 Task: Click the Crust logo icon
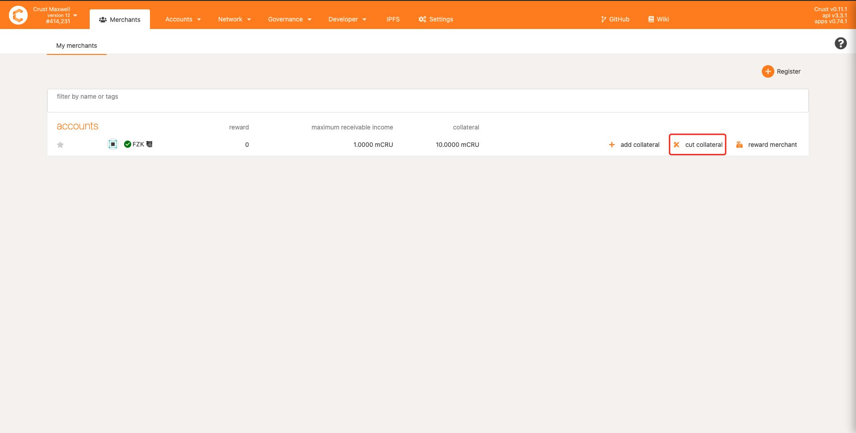point(18,15)
